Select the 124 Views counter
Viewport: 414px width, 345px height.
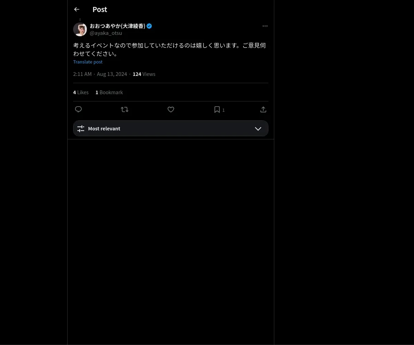[x=144, y=74]
